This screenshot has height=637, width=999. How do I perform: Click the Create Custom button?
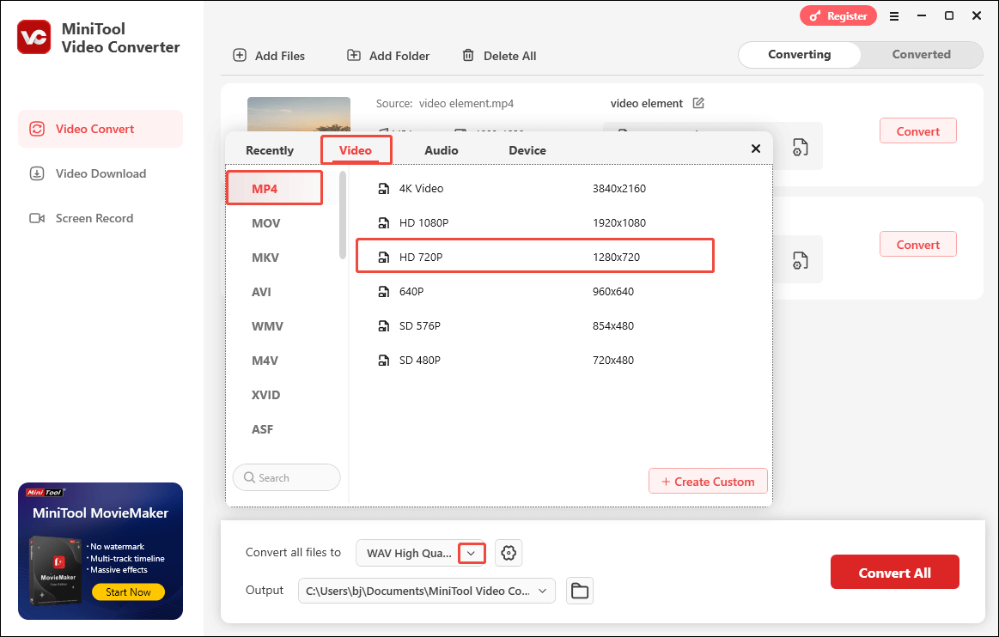pyautogui.click(x=707, y=482)
